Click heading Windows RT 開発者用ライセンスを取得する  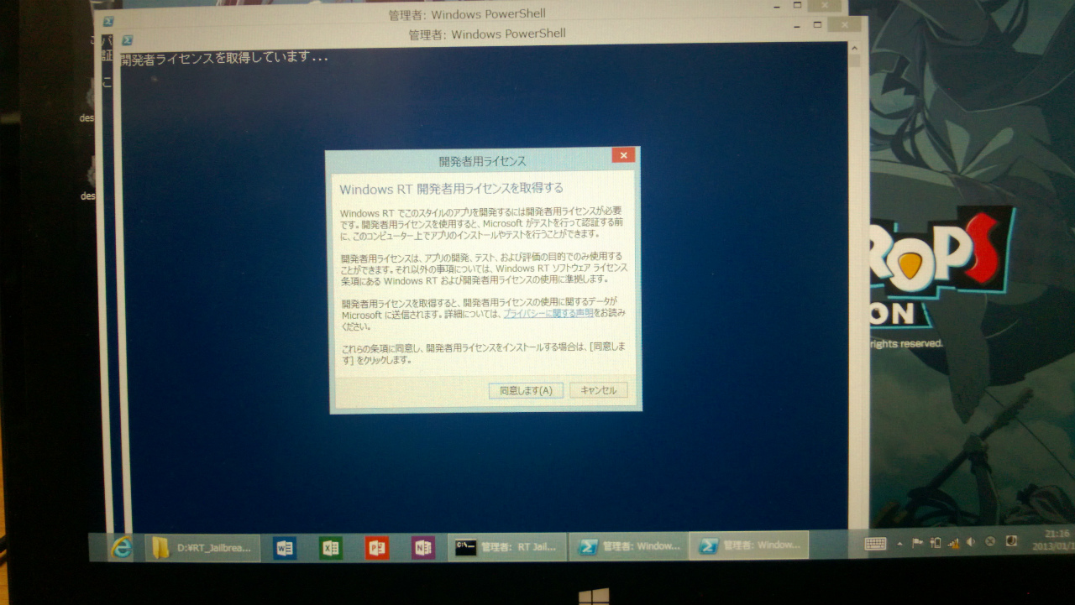[451, 188]
